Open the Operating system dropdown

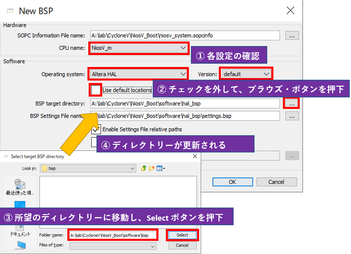(x=138, y=74)
